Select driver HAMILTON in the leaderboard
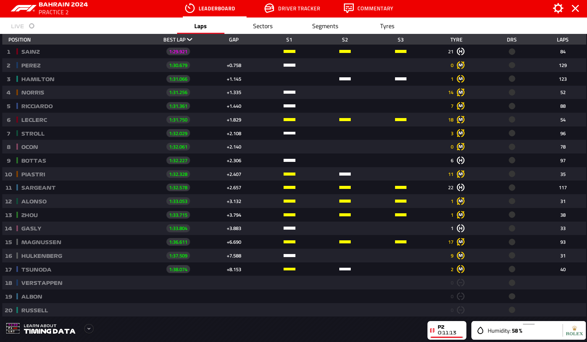587x342 pixels. [x=38, y=79]
